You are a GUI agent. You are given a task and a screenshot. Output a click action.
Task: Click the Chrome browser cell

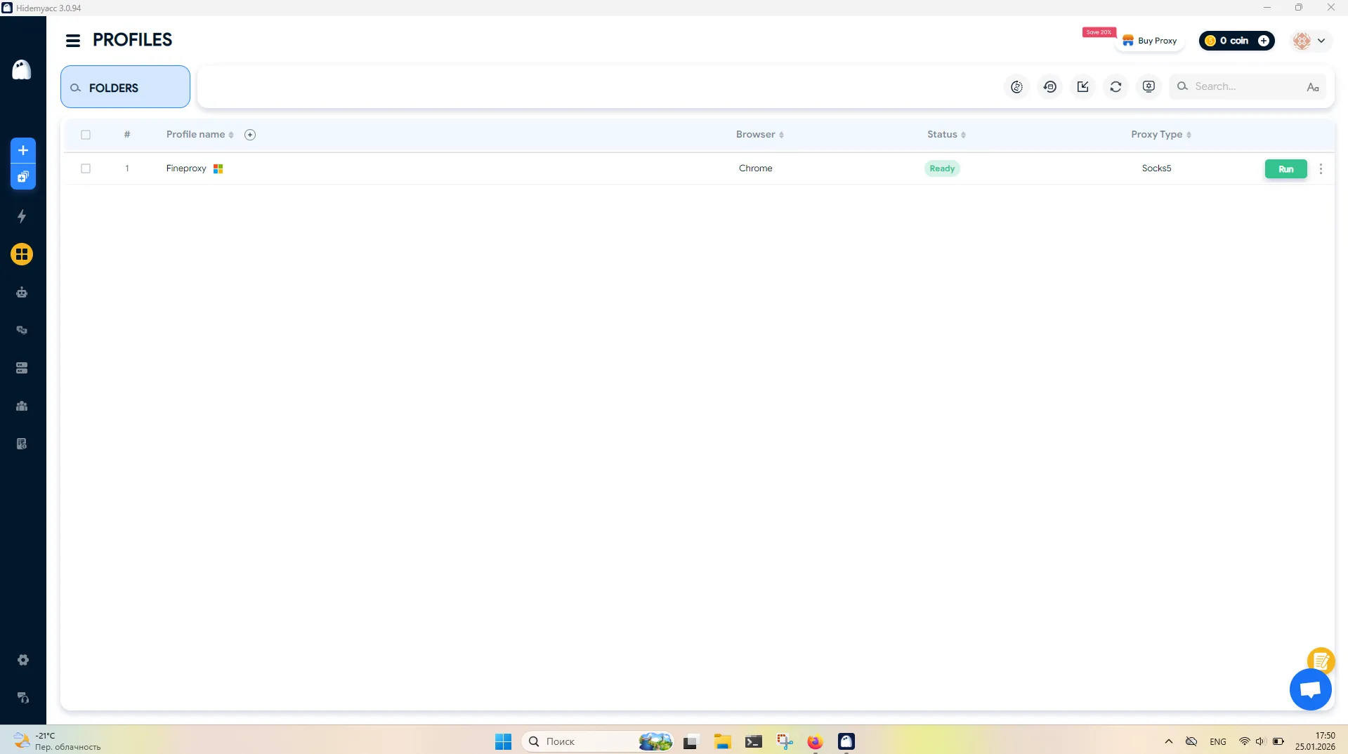755,168
